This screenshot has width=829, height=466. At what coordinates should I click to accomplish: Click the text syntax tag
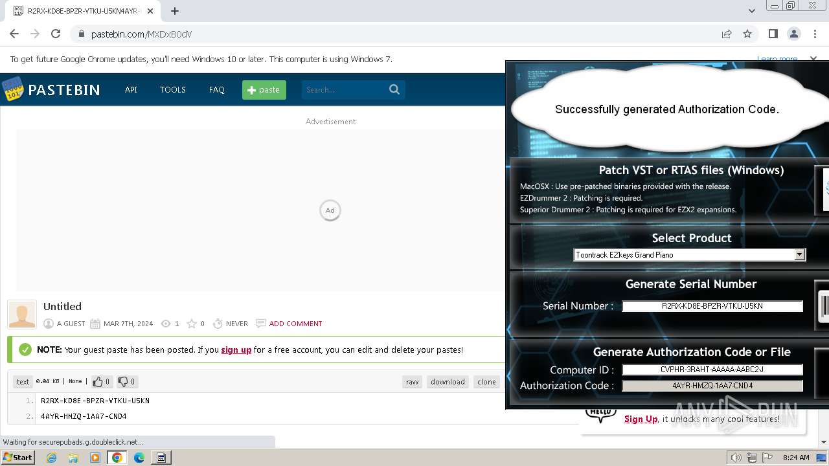[x=23, y=382]
